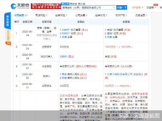Click the 500万元 (+400.00%) value
Screen dimensions: 162x121
[x=118, y=86]
